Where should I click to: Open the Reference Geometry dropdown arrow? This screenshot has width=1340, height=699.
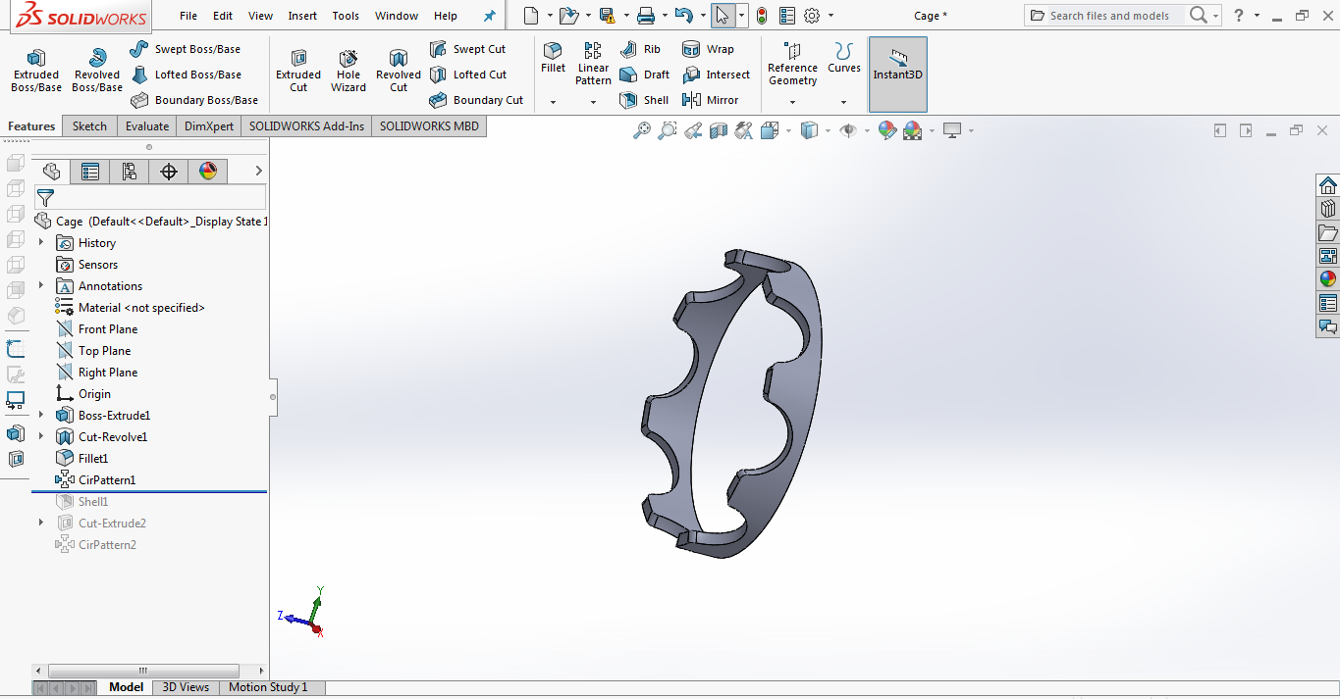(792, 102)
